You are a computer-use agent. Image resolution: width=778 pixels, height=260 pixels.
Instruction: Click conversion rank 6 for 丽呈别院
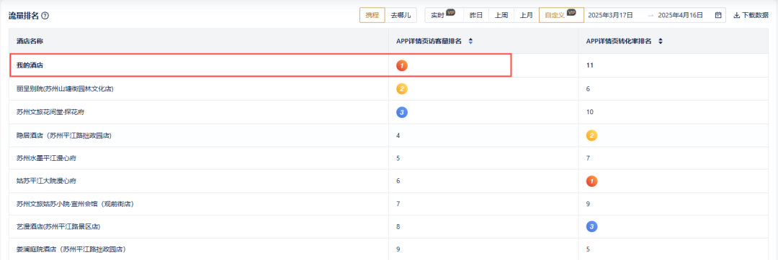pos(588,89)
